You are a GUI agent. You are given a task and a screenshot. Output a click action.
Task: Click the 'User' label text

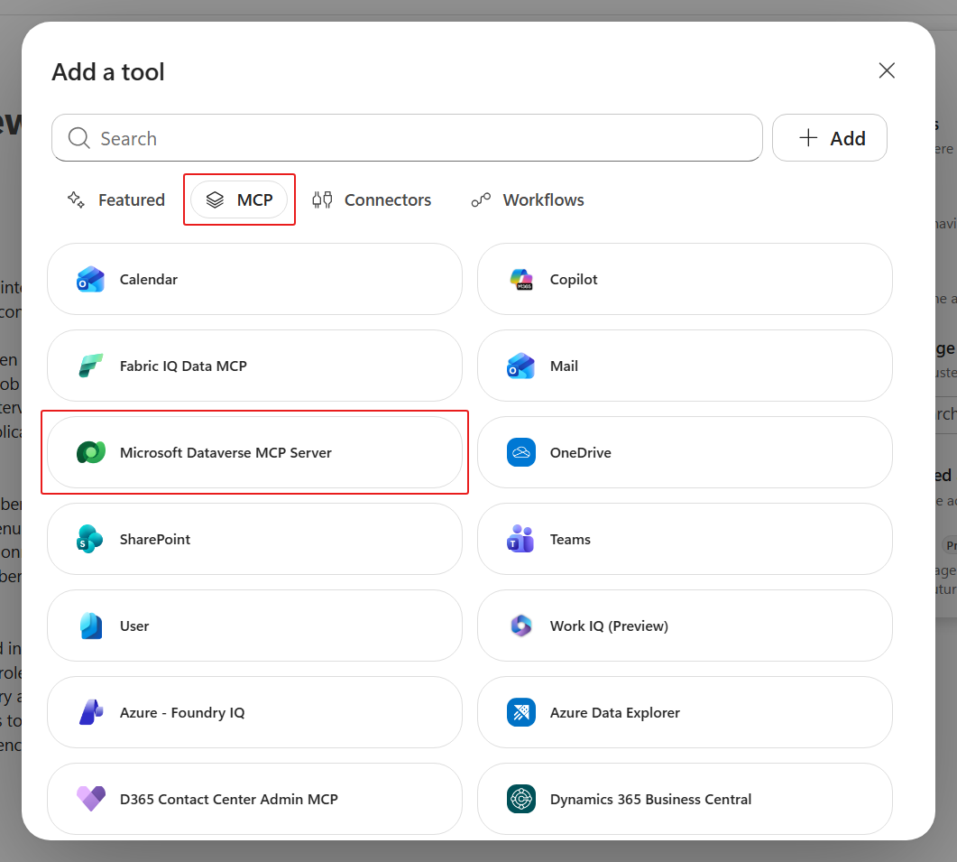pos(134,626)
